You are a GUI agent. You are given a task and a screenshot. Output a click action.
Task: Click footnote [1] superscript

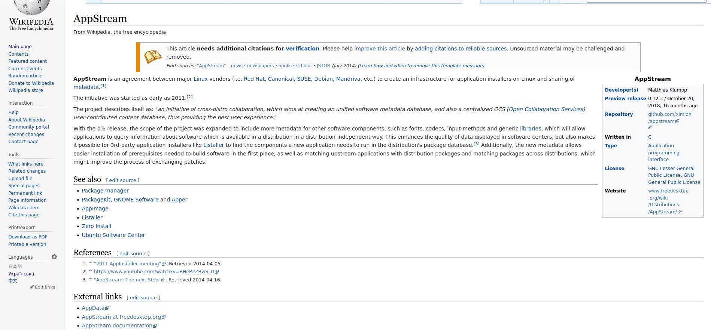(103, 86)
